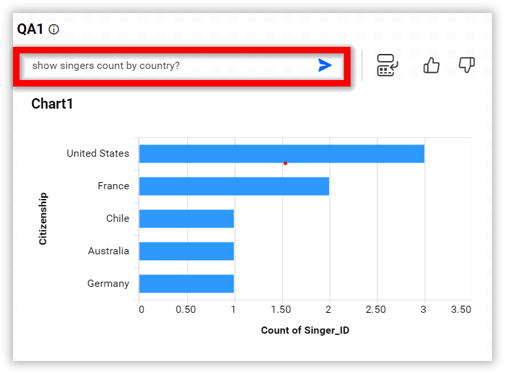Image resolution: width=505 pixels, height=374 pixels.
Task: Select the Germany axis label
Action: 108,284
